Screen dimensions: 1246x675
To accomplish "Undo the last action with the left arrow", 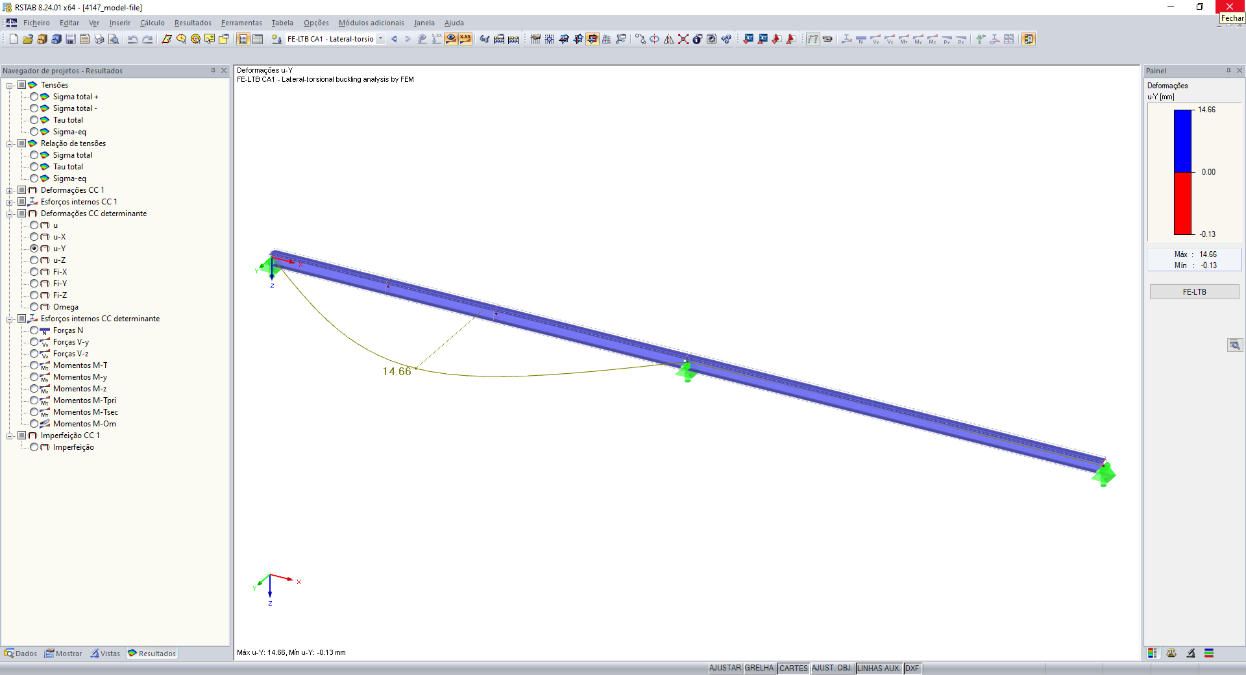I will (x=133, y=39).
